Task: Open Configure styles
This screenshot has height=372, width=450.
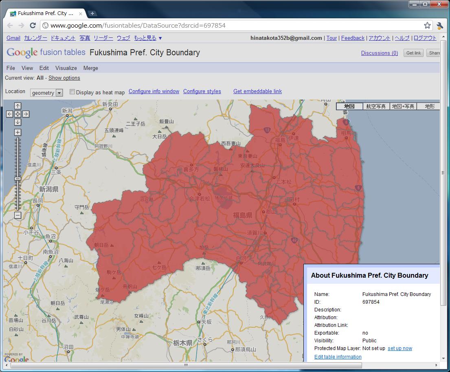Action: [202, 91]
